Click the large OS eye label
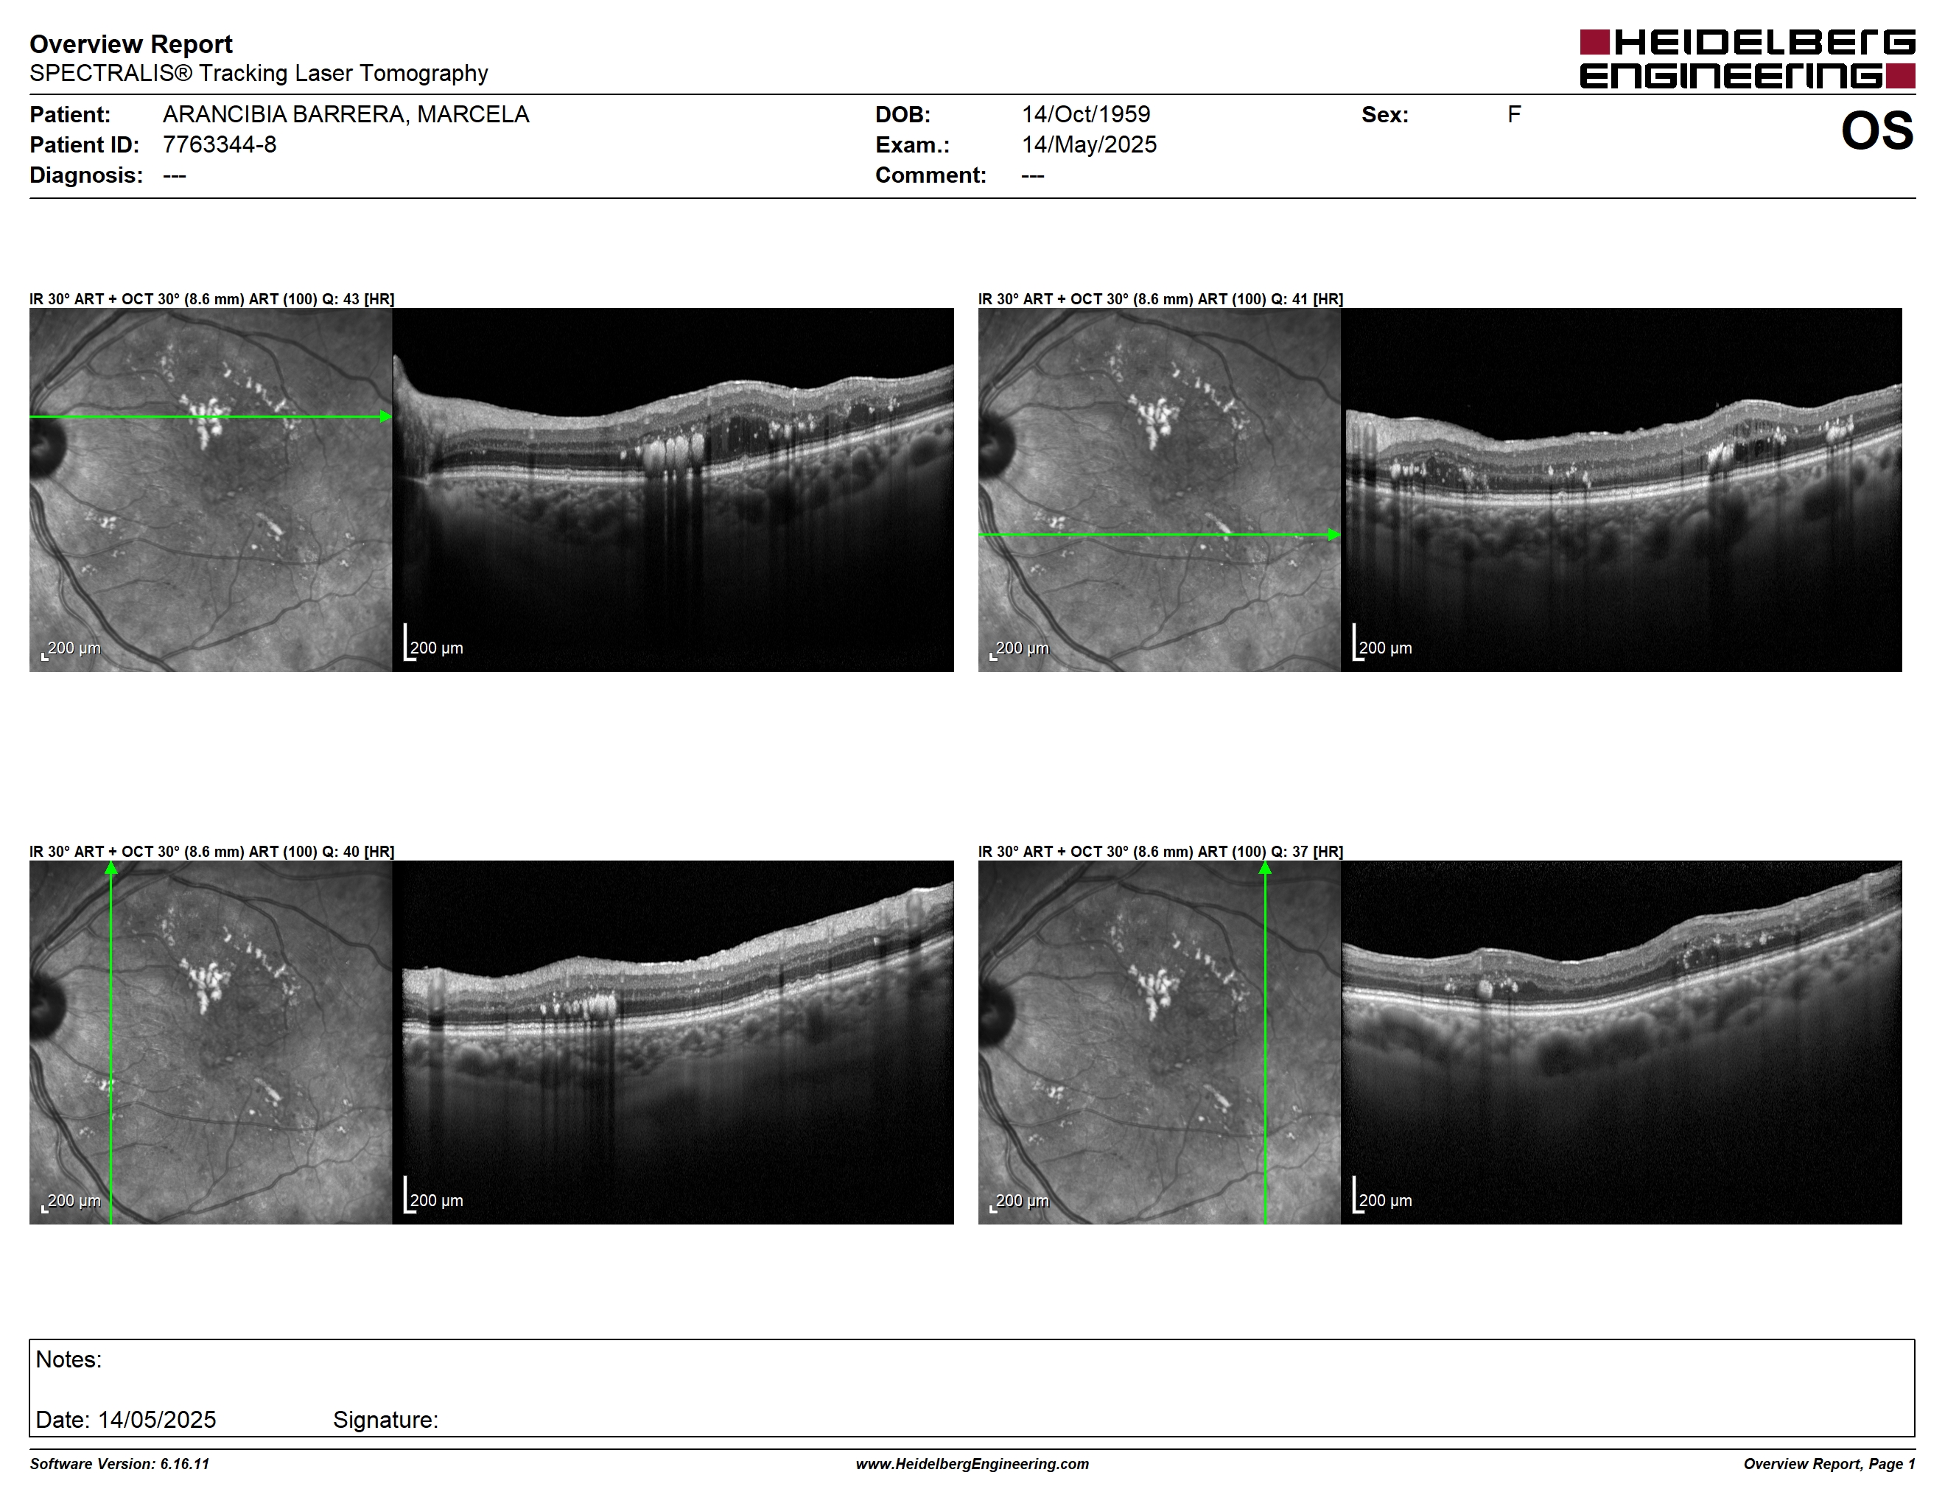This screenshot has height=1503, width=1945. pos(1877,131)
